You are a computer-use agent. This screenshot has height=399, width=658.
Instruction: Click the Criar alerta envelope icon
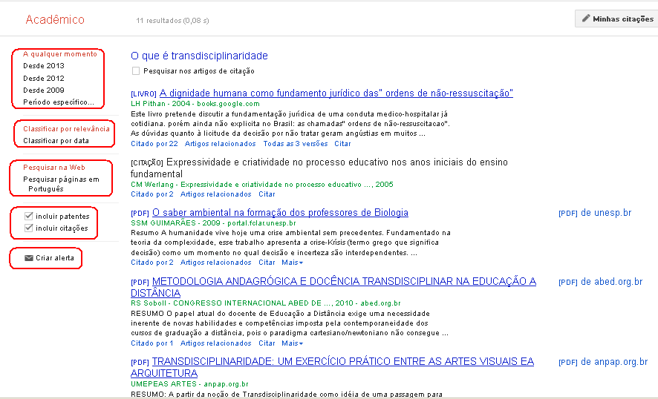pos(29,258)
